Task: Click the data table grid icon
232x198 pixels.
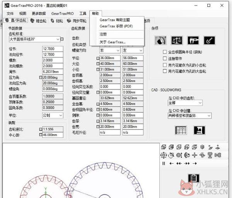Action: [181, 130]
